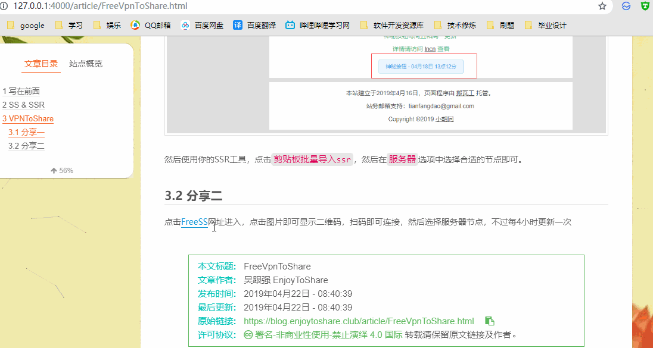
Task: Copy the original link with the clipboard icon
Action: tap(490, 321)
